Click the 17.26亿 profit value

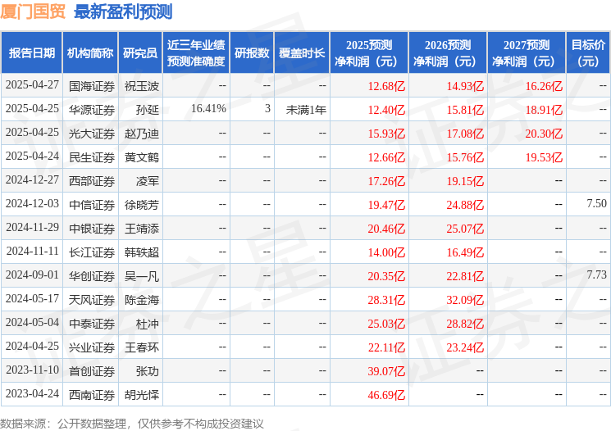386,181
